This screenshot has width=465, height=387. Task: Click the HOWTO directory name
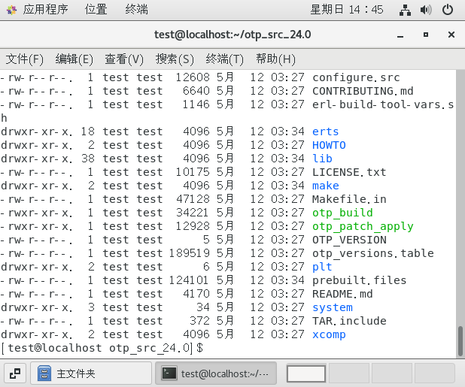pyautogui.click(x=329, y=145)
